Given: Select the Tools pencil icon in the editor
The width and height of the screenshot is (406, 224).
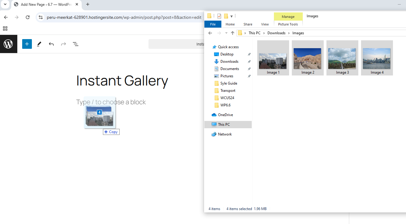Looking at the screenshot, I should coord(39,44).
